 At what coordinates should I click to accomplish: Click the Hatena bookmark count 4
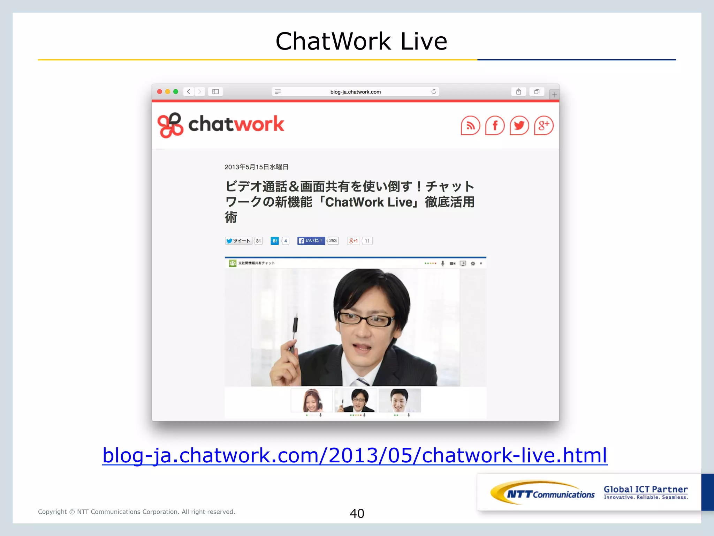click(286, 241)
